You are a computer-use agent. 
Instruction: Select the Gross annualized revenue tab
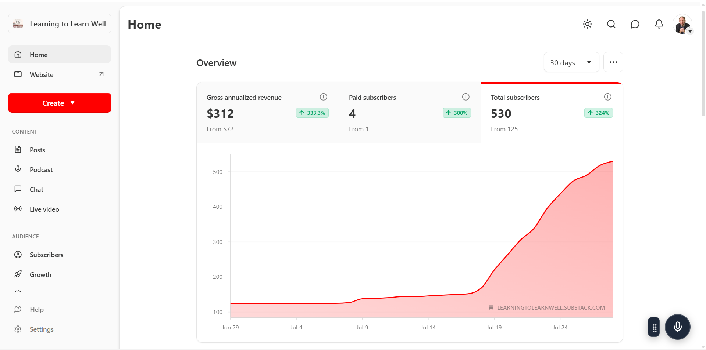tap(268, 113)
